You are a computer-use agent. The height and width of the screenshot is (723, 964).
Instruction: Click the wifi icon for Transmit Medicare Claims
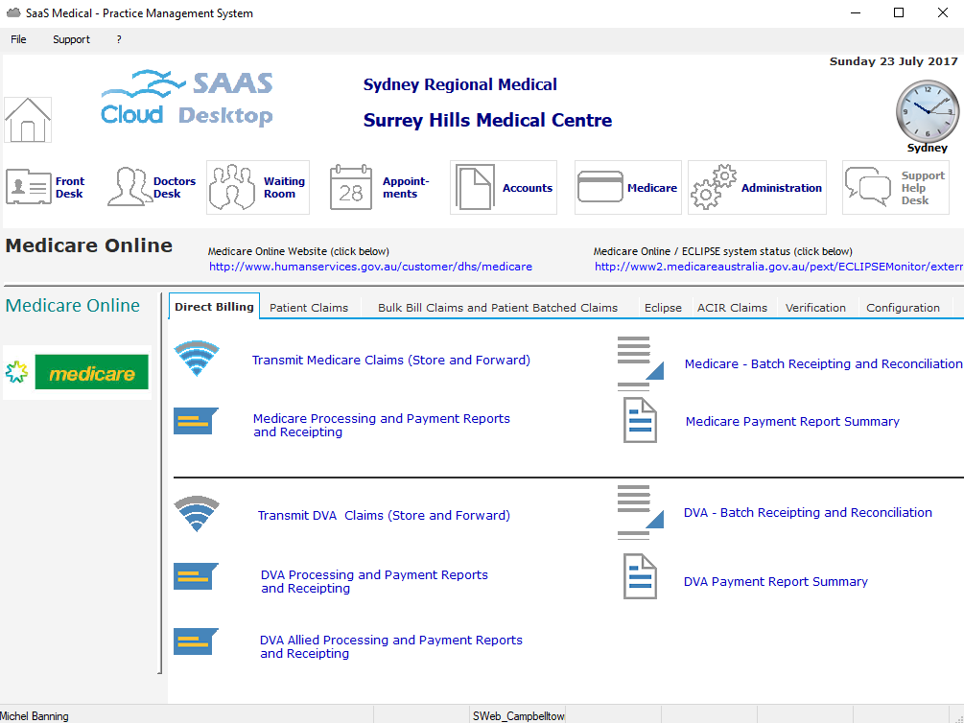(x=197, y=359)
